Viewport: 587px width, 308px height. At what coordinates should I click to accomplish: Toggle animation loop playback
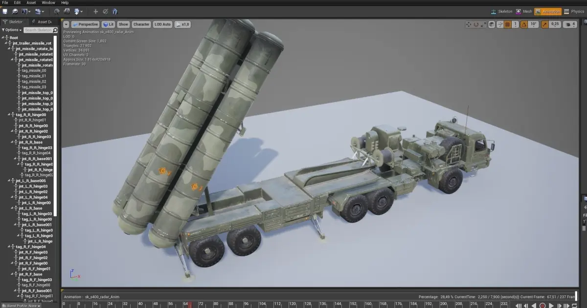[x=574, y=306]
